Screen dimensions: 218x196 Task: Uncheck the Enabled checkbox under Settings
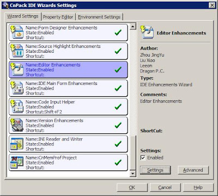(x=143, y=158)
